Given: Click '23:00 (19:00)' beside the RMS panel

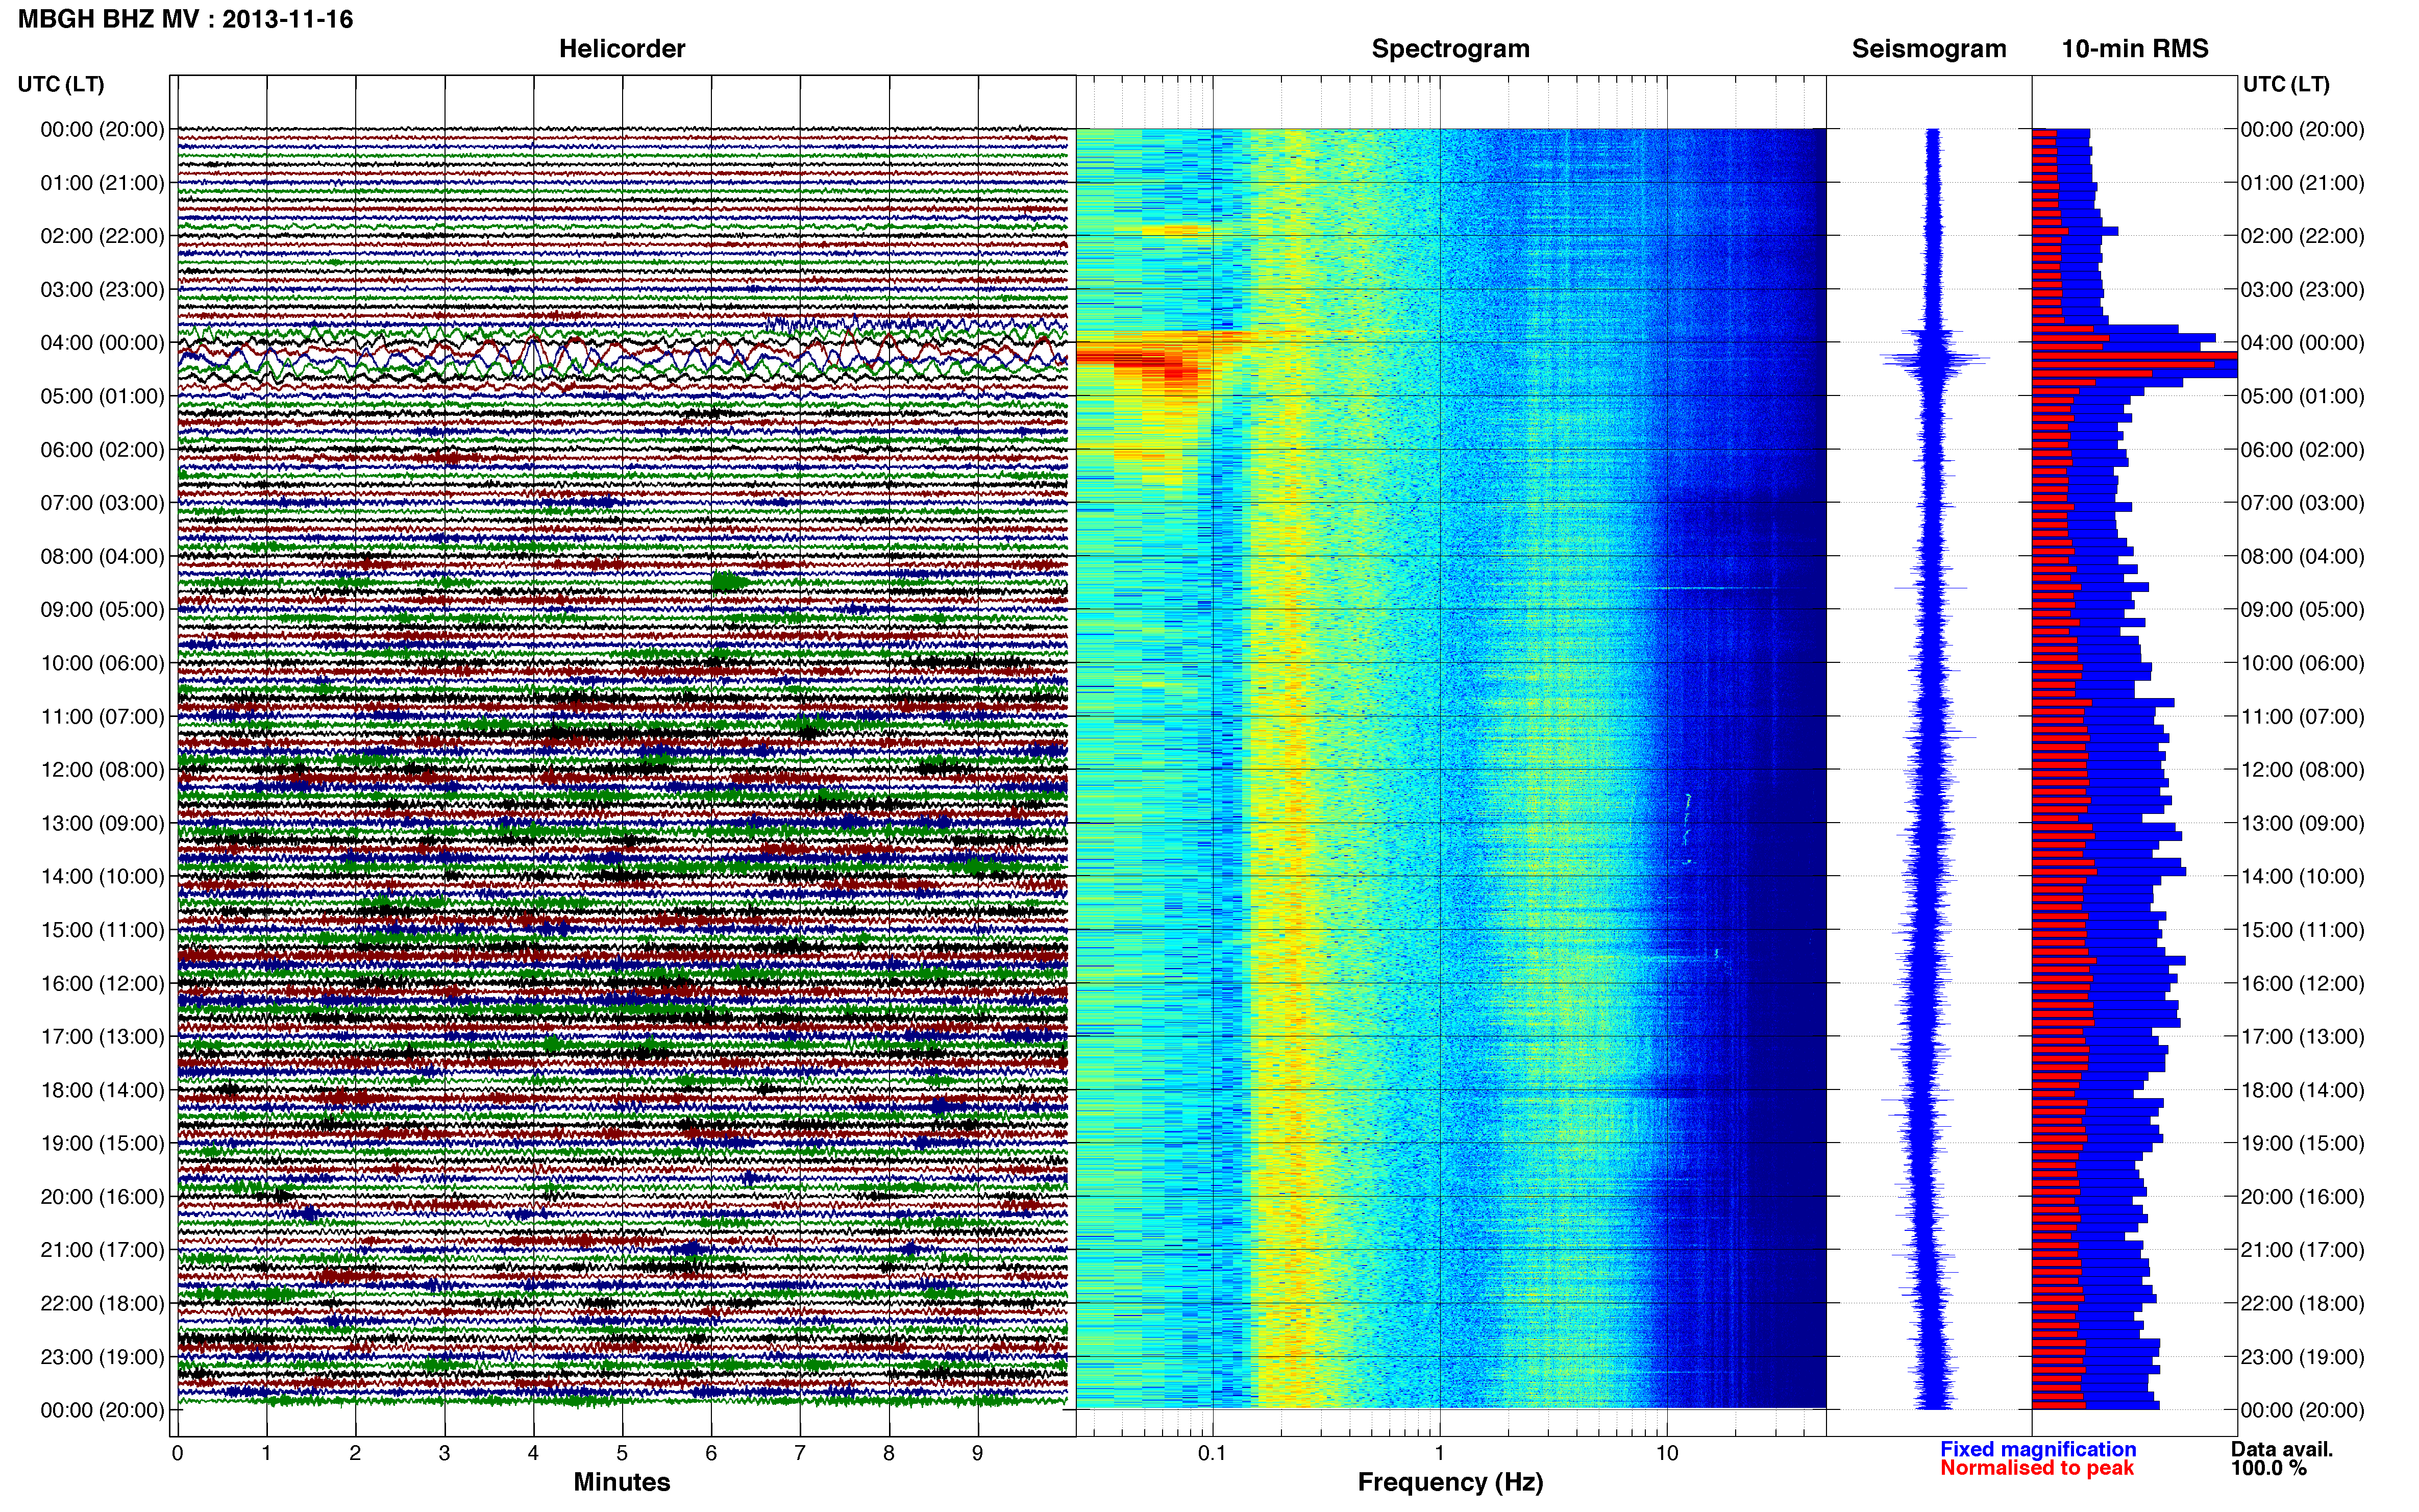Looking at the screenshot, I should coord(2302,1357).
